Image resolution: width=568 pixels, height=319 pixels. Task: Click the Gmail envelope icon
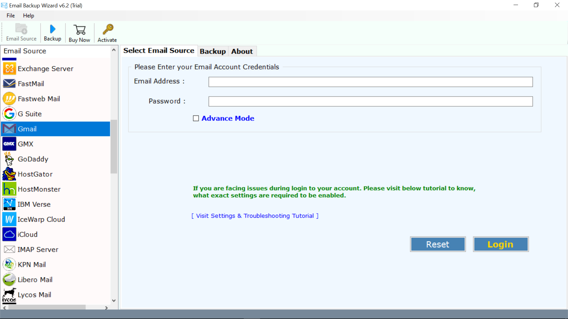coord(9,129)
